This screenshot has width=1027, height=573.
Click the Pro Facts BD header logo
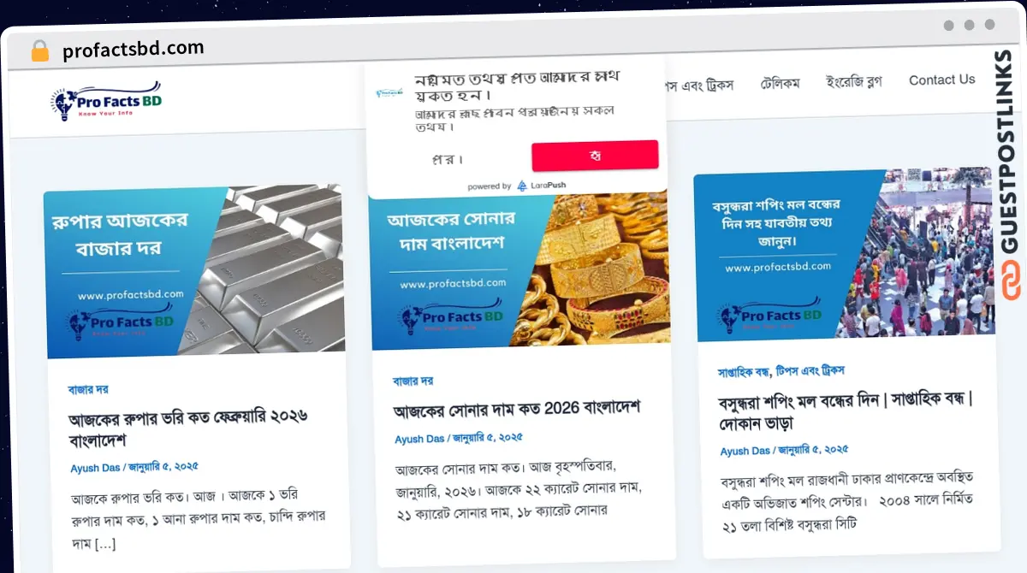tap(105, 100)
